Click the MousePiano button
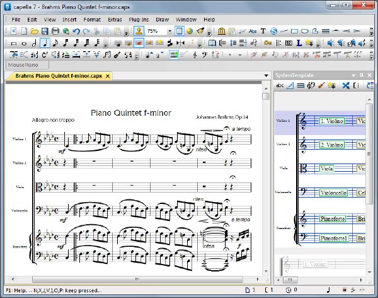 pos(26,65)
